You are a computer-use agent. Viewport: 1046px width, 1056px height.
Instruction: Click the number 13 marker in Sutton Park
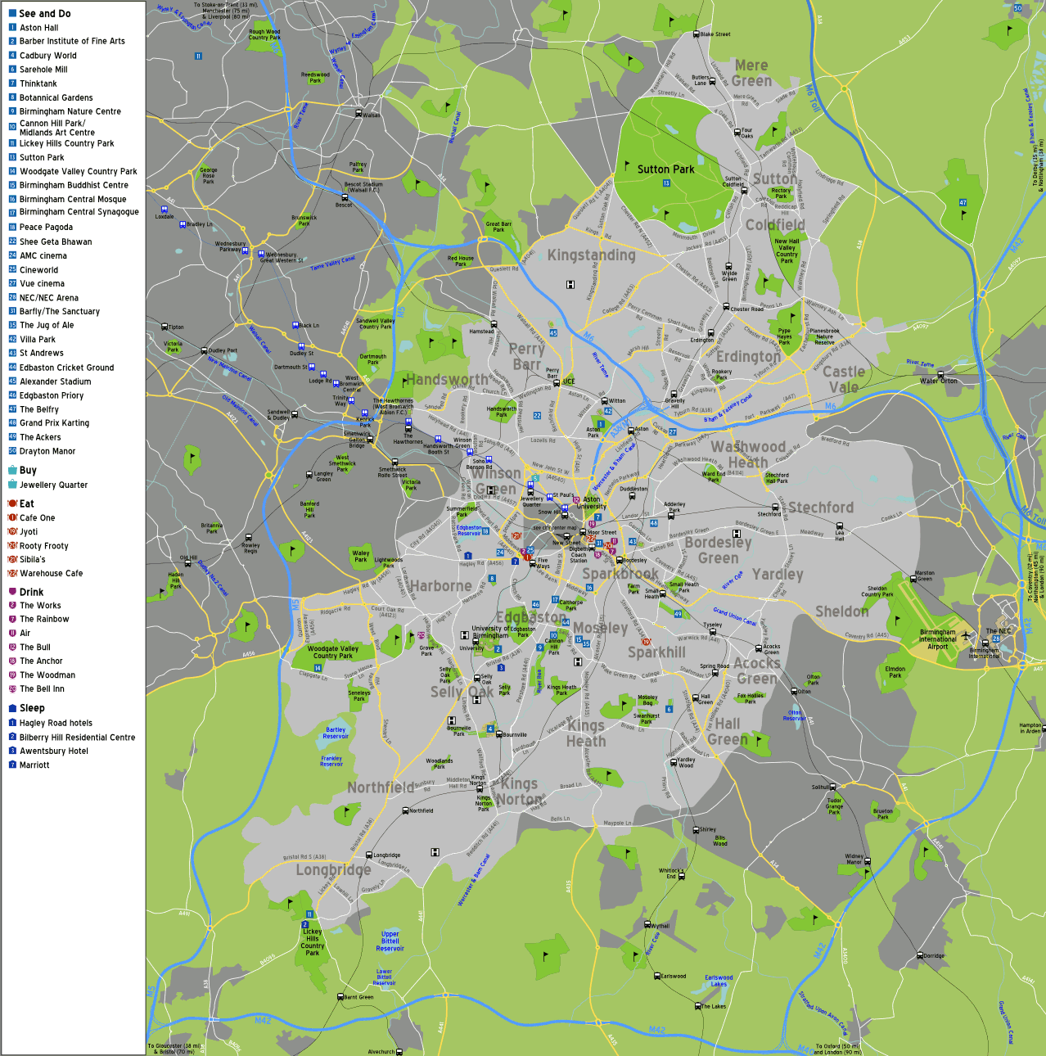(x=666, y=183)
